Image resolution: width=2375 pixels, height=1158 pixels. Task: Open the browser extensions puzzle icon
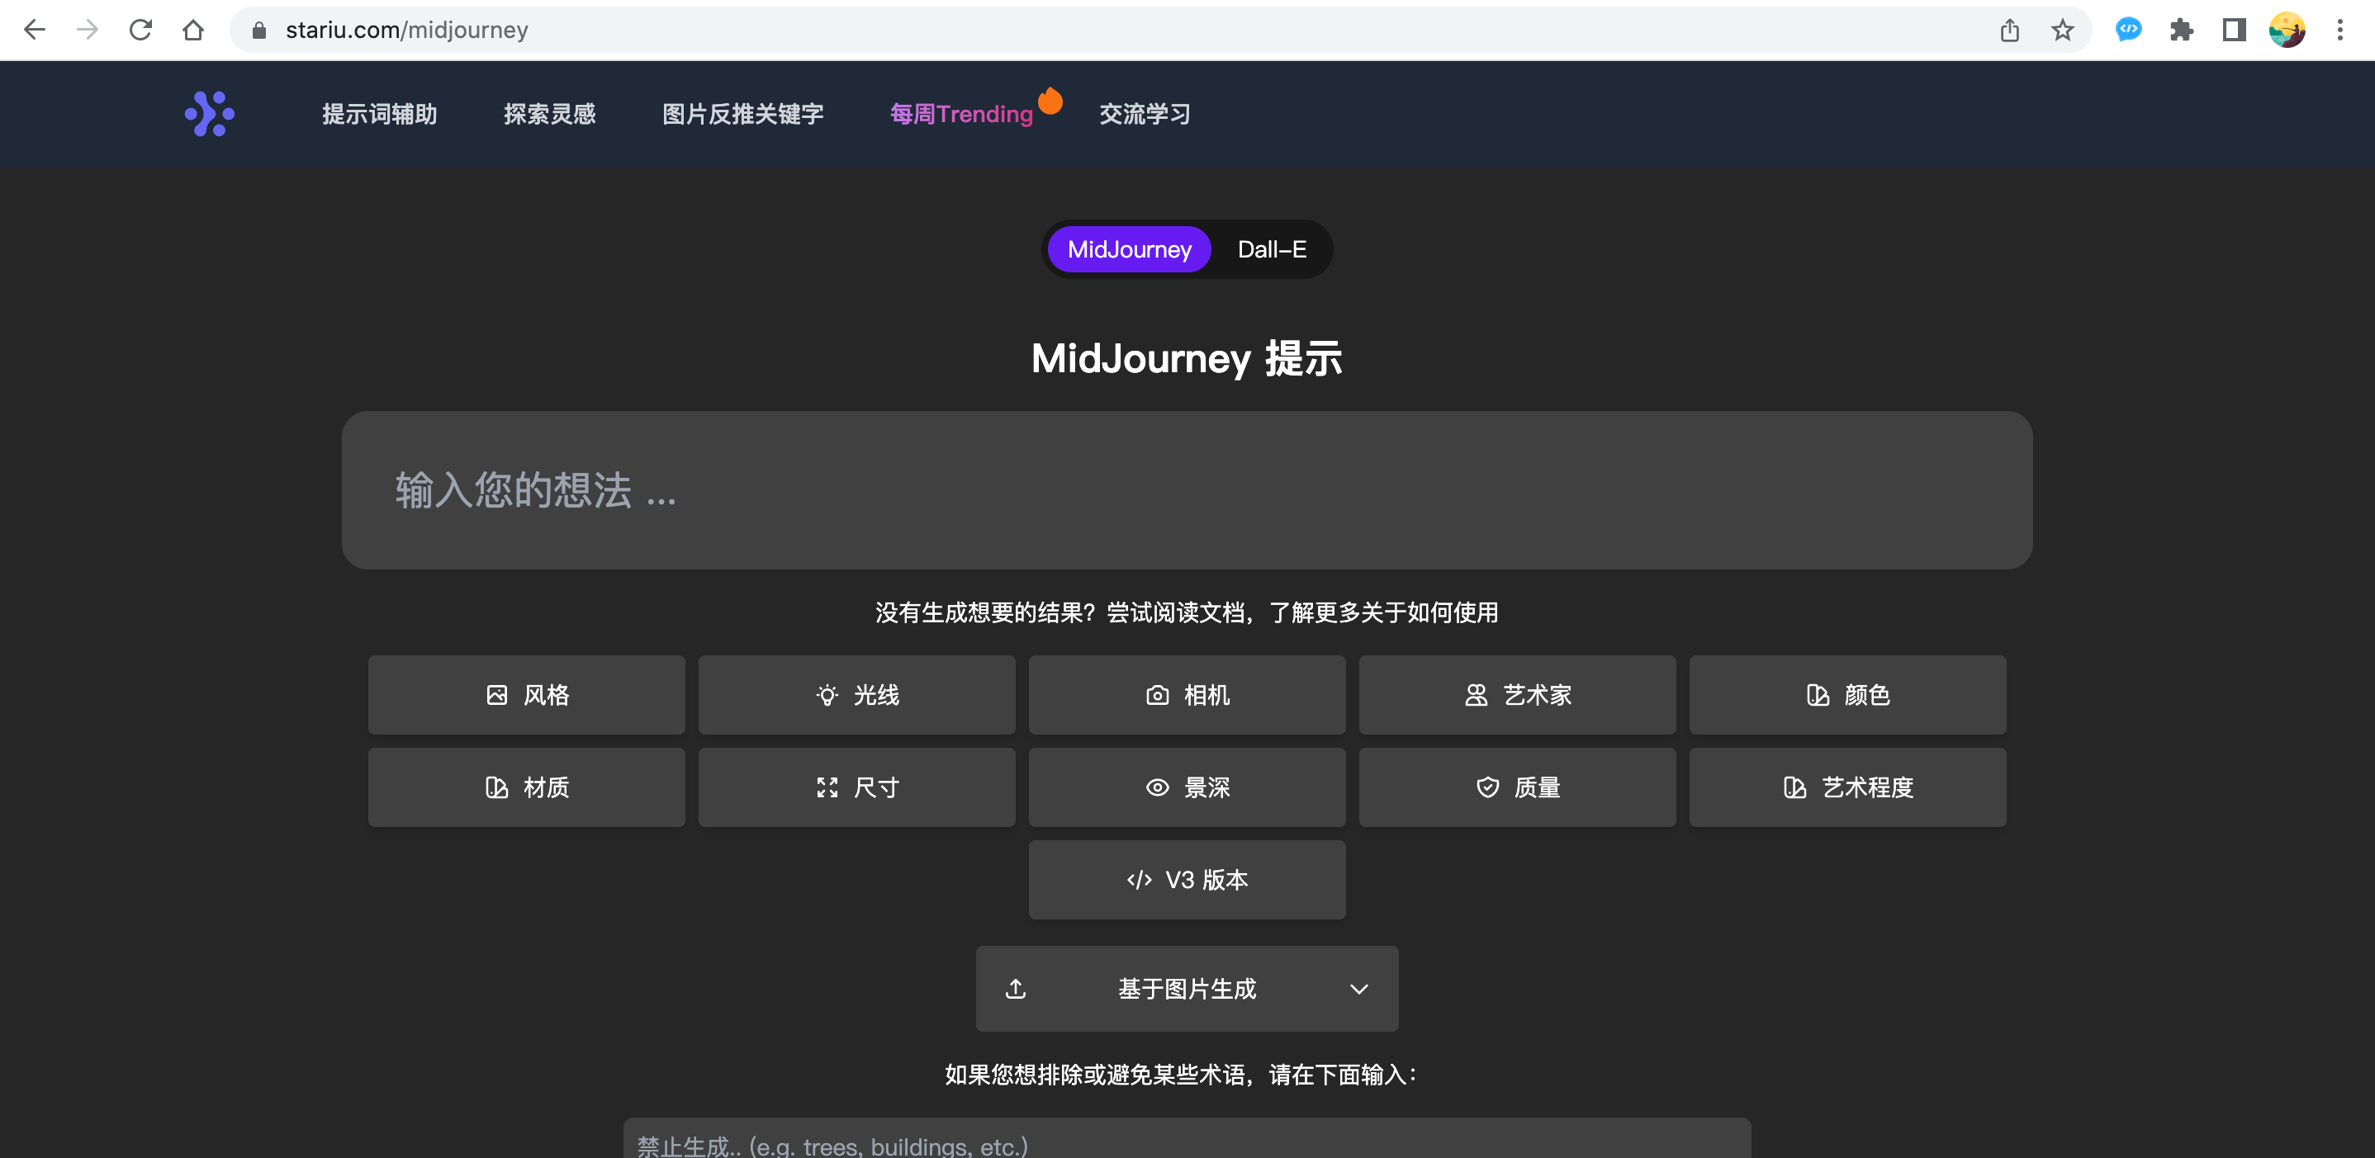(2180, 31)
